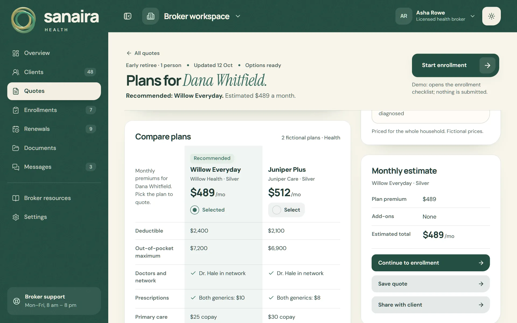This screenshot has width=517, height=323.
Task: Click the Broker resources book icon
Action: [x=16, y=198]
